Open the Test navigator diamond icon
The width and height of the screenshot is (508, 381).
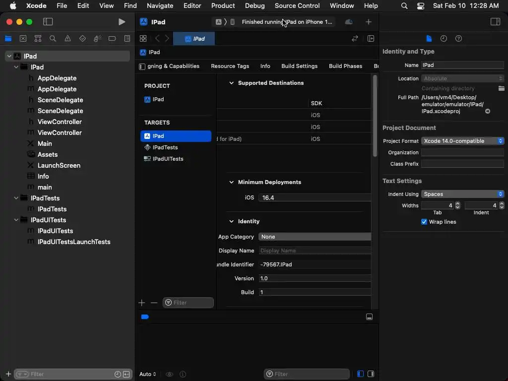[x=82, y=39]
